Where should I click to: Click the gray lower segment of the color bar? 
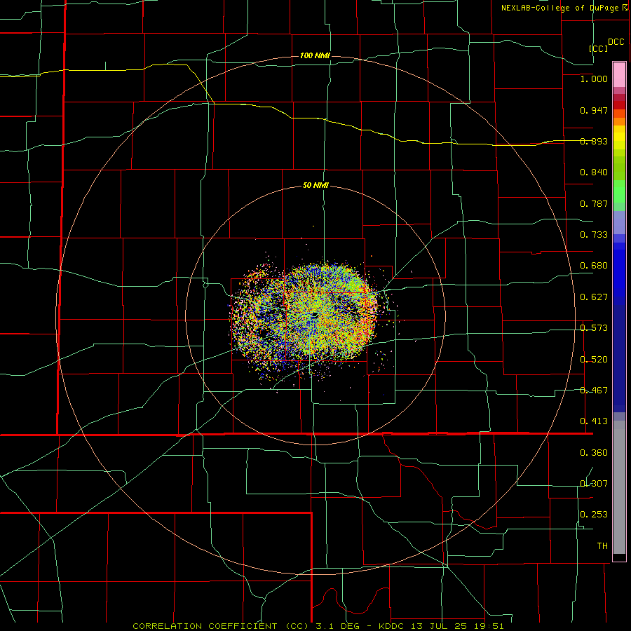click(x=619, y=487)
